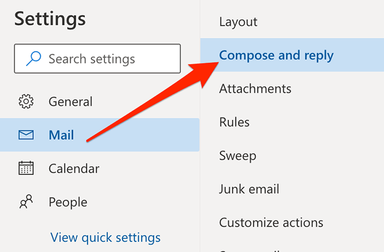The image size is (384, 252).
Task: Open the Rules settings page
Action: [234, 122]
